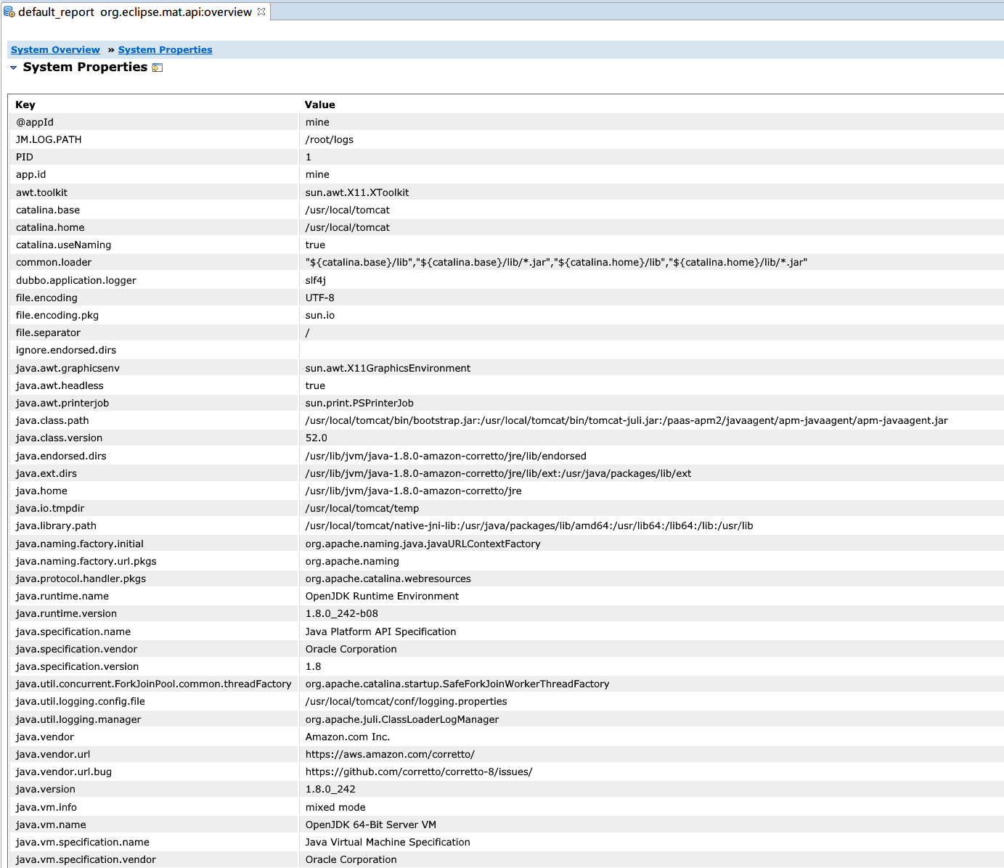The height and width of the screenshot is (868, 1004).
Task: Select the JM.LOG.PATH key cell
Action: click(x=155, y=139)
